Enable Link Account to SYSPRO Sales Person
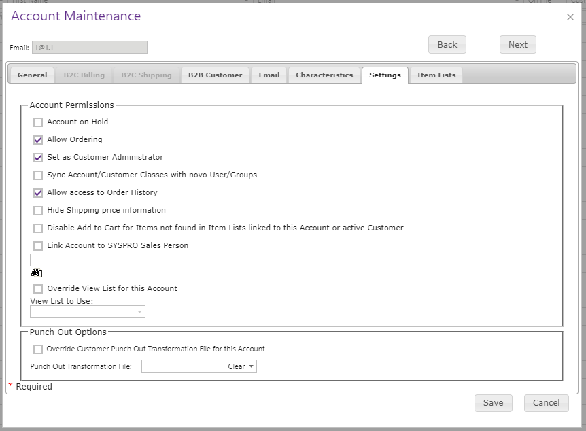Screen dimensions: 586x431 tap(38, 246)
